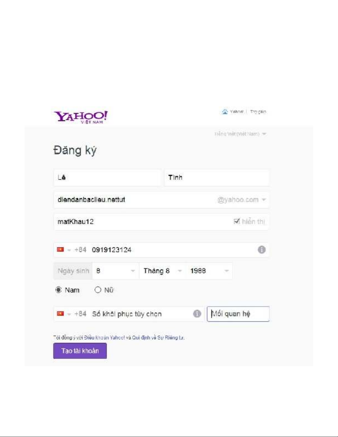Screen dimensions: 338x437
Task: Click the Yahoo Việt Nam logo
Action: click(81, 117)
